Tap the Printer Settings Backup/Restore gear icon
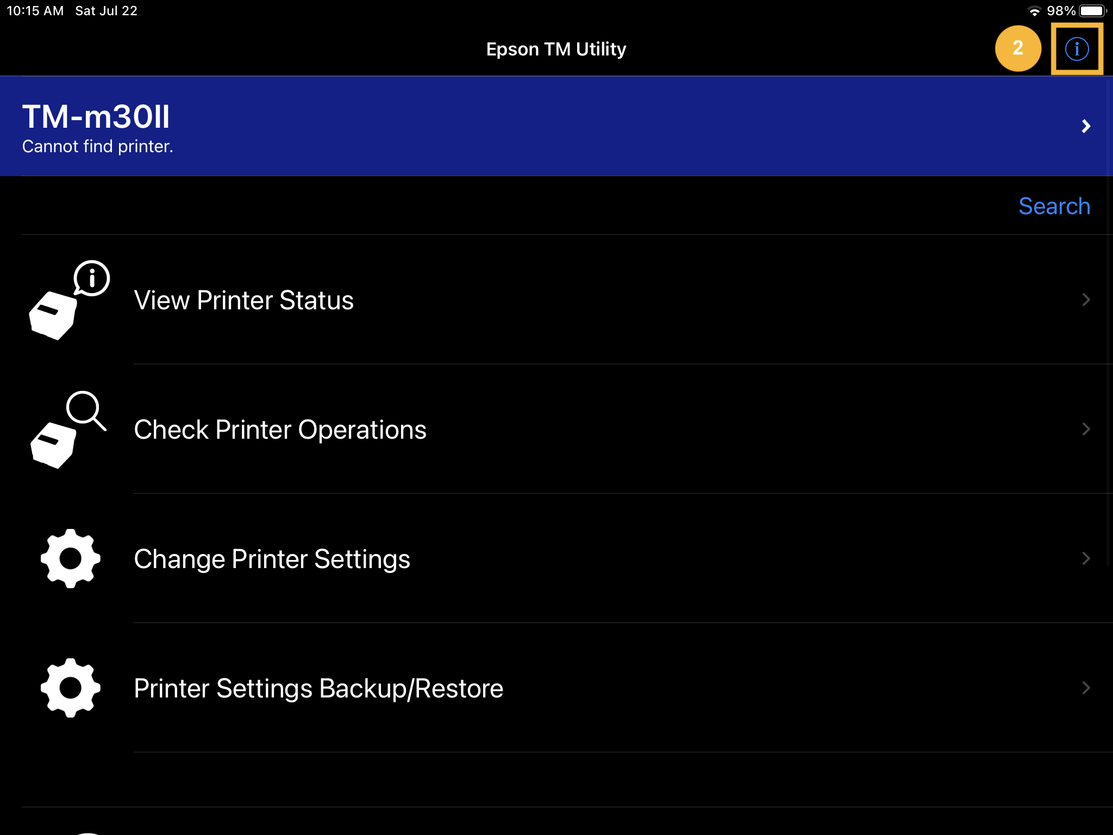 [71, 688]
